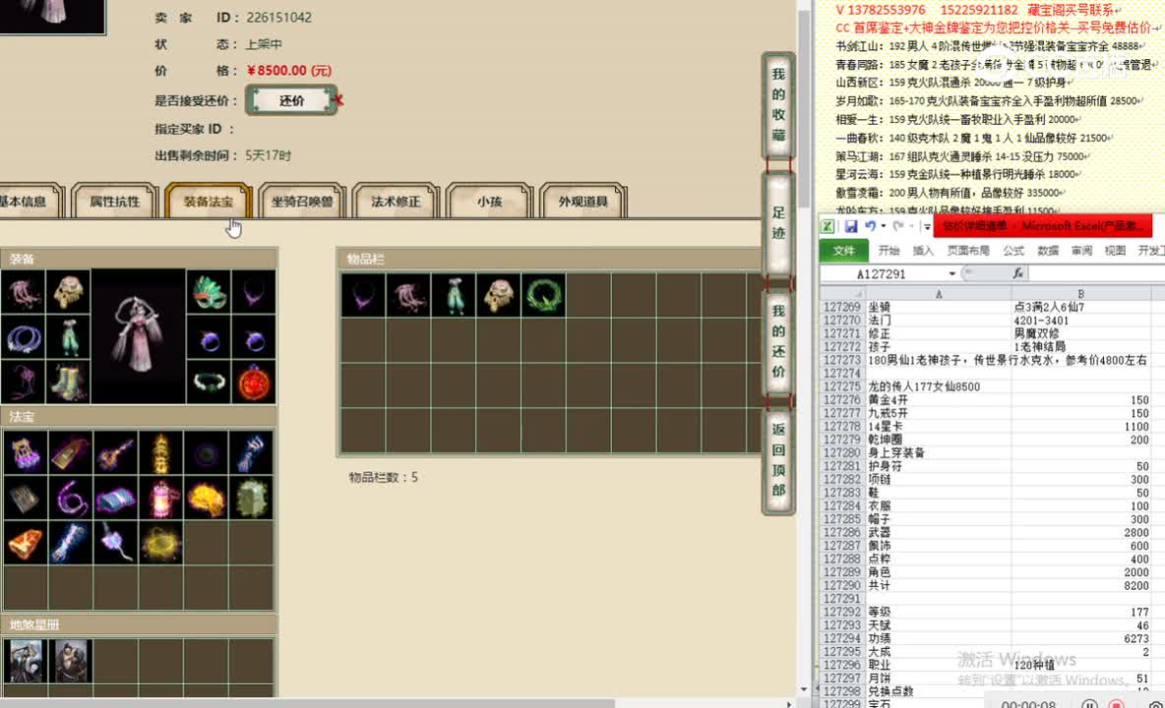The height and width of the screenshot is (708, 1165).
Task: Select the red orb equipment item
Action: [x=253, y=382]
